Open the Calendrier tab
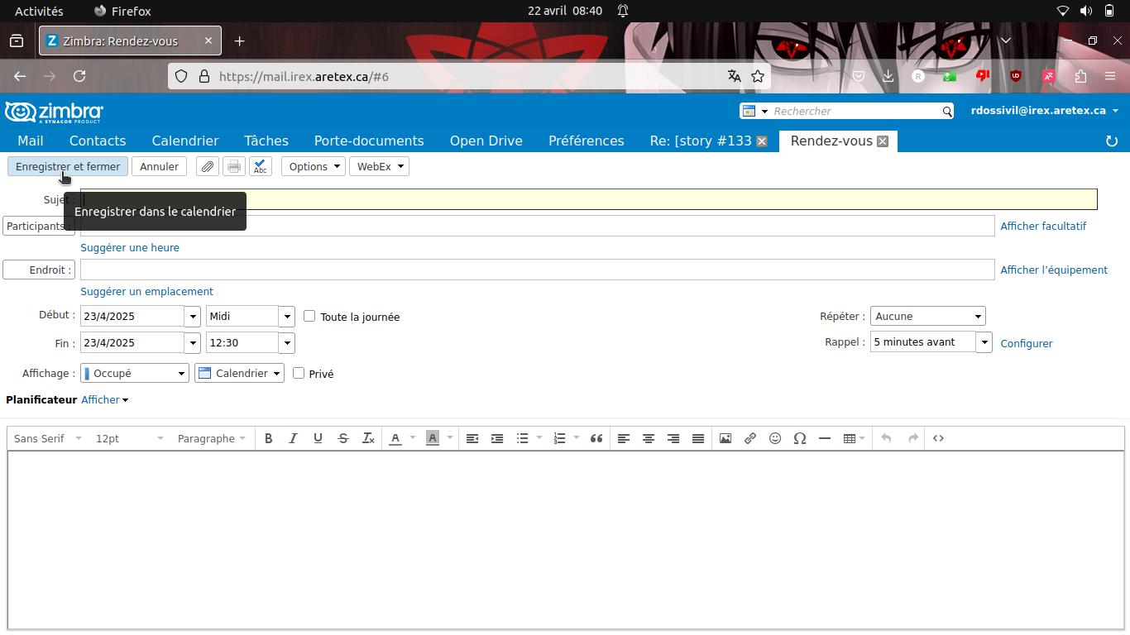Image resolution: width=1130 pixels, height=635 pixels. [185, 141]
